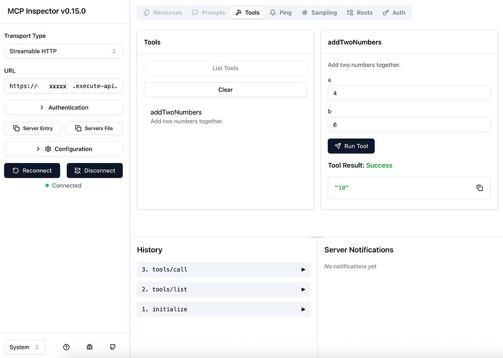Copy the Servers File config

pyautogui.click(x=94, y=128)
